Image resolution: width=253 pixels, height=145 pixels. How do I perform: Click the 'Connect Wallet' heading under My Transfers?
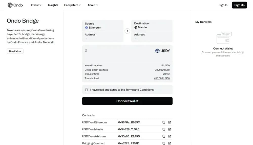pyautogui.click(x=223, y=48)
